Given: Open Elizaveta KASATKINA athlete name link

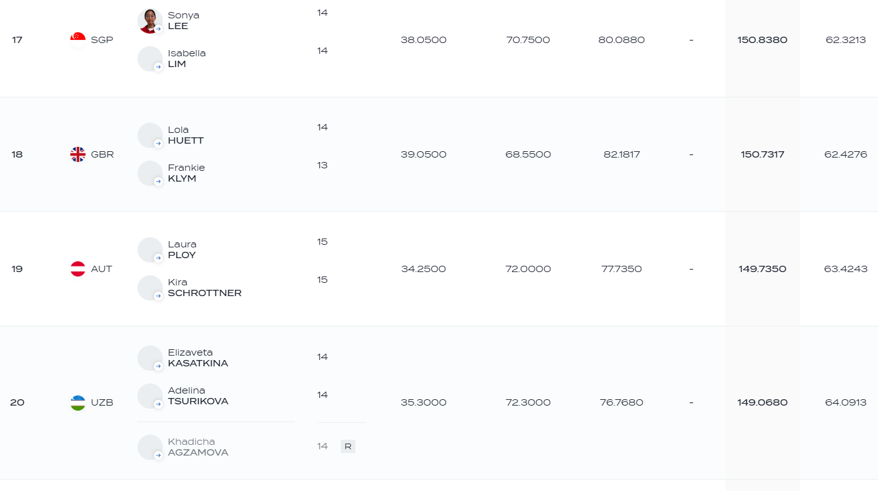Looking at the screenshot, I should [x=198, y=358].
